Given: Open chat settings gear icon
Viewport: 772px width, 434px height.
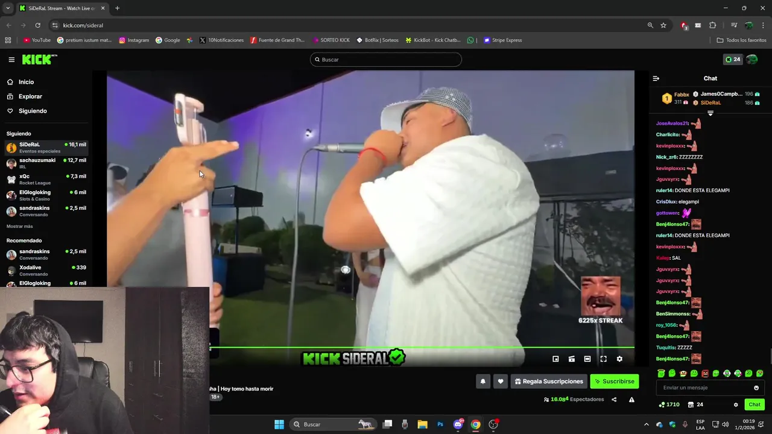Looking at the screenshot, I should [x=736, y=404].
